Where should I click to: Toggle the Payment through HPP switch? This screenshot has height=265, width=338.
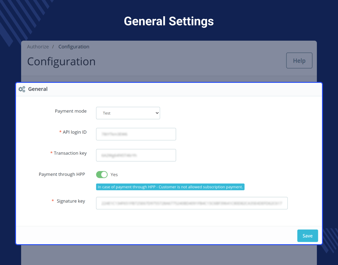coord(102,174)
